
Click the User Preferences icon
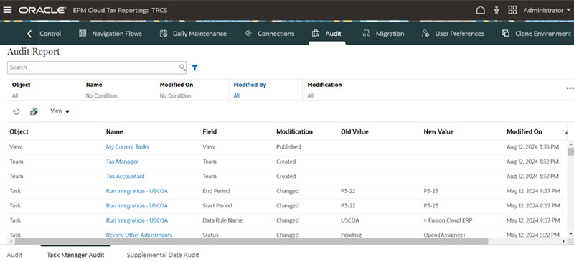coord(425,34)
